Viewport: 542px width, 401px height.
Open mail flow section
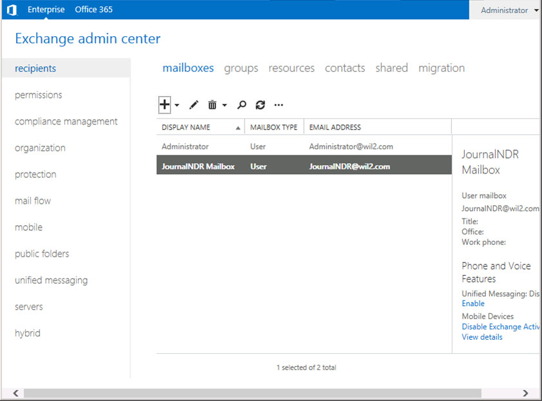[x=32, y=201]
